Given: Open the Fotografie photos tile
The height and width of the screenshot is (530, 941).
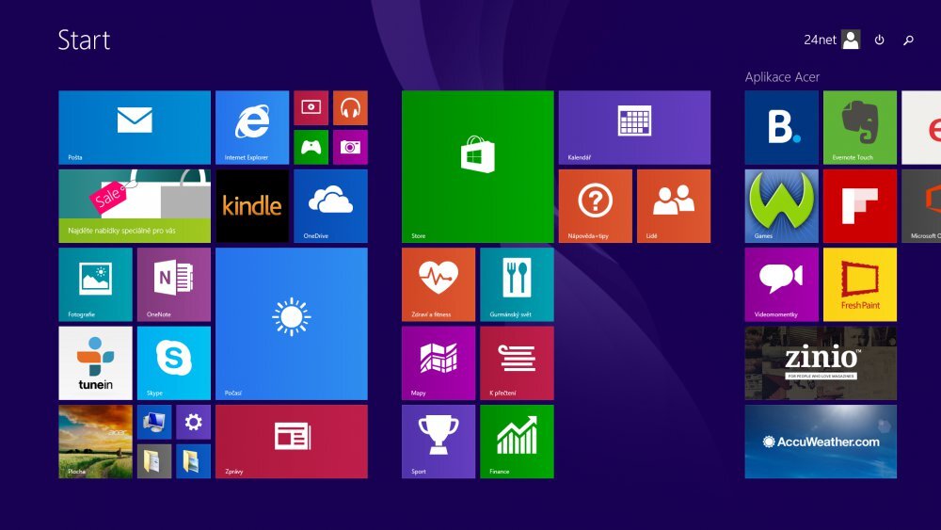Looking at the screenshot, I should [x=95, y=284].
